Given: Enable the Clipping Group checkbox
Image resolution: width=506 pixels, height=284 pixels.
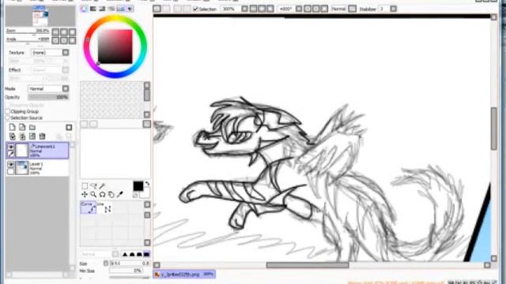Looking at the screenshot, I should coord(8,111).
